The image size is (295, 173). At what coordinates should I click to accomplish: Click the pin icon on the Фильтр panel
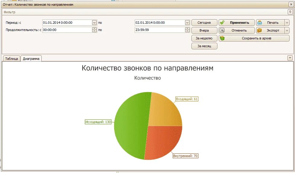[290, 12]
